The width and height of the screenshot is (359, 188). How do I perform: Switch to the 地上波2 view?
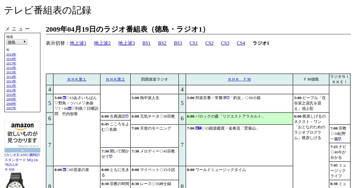coord(102,43)
